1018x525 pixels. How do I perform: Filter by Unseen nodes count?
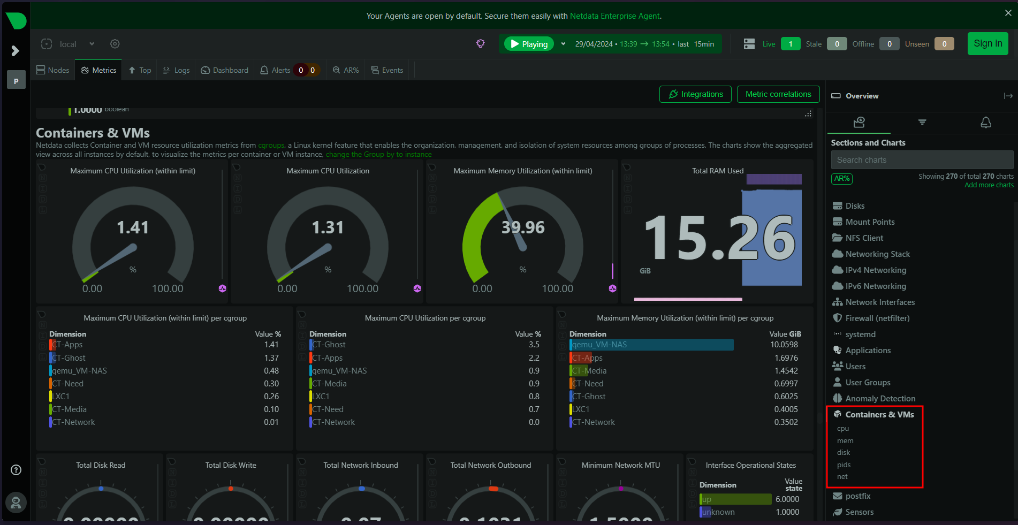tap(944, 44)
